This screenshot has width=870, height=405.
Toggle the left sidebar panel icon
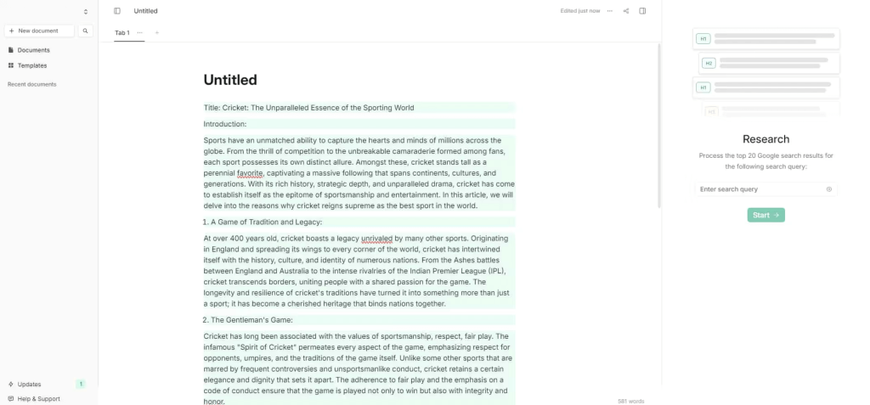click(117, 11)
